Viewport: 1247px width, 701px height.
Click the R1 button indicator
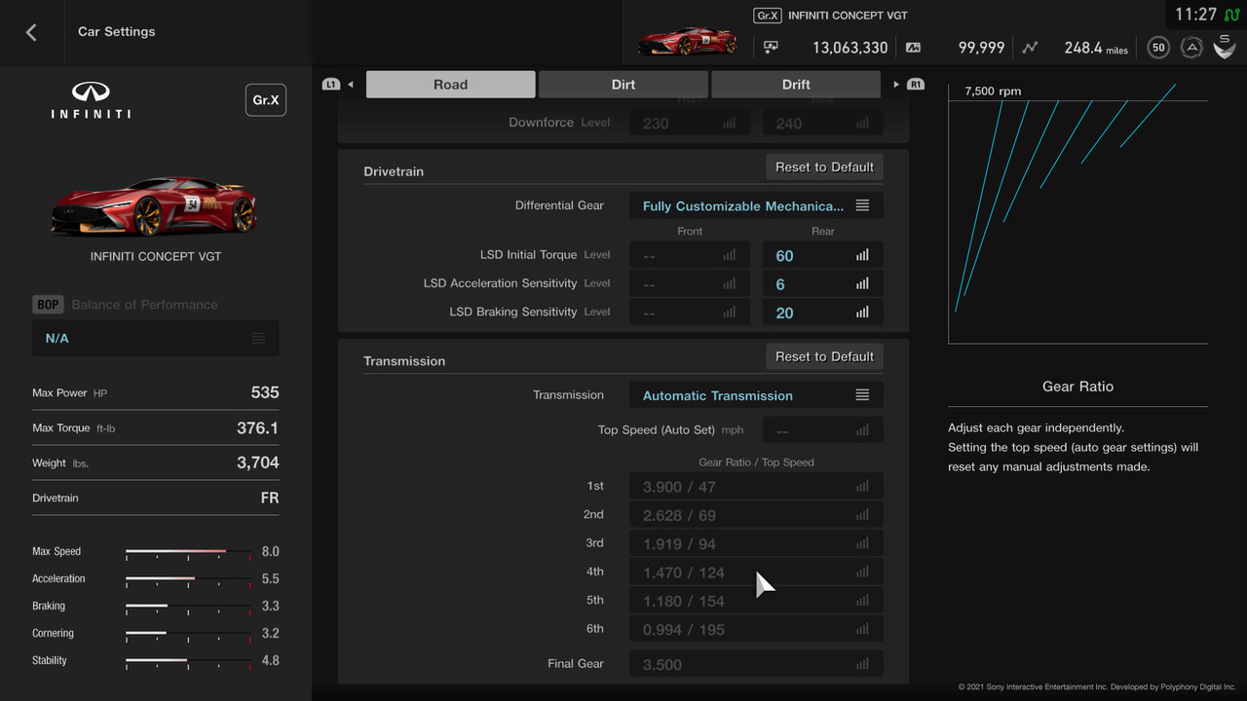coord(916,85)
